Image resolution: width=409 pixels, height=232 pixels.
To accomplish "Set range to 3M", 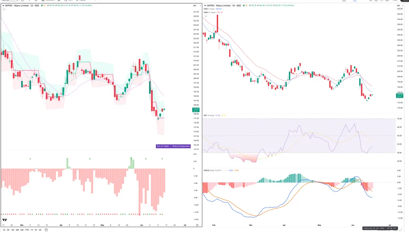I will (x=17, y=230).
